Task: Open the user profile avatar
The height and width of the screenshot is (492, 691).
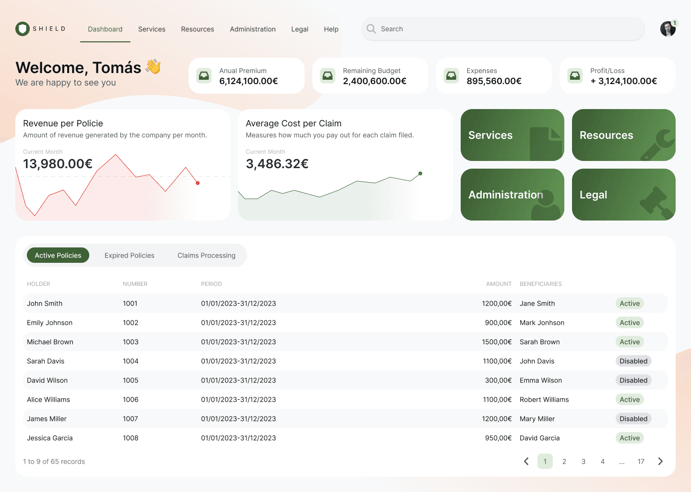Action: (667, 29)
